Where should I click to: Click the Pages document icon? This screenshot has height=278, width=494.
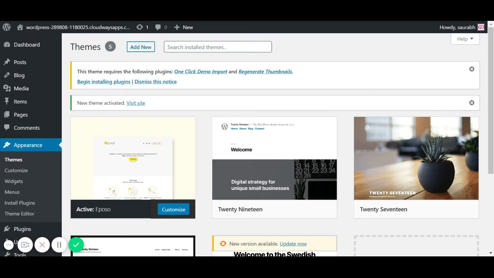7,114
